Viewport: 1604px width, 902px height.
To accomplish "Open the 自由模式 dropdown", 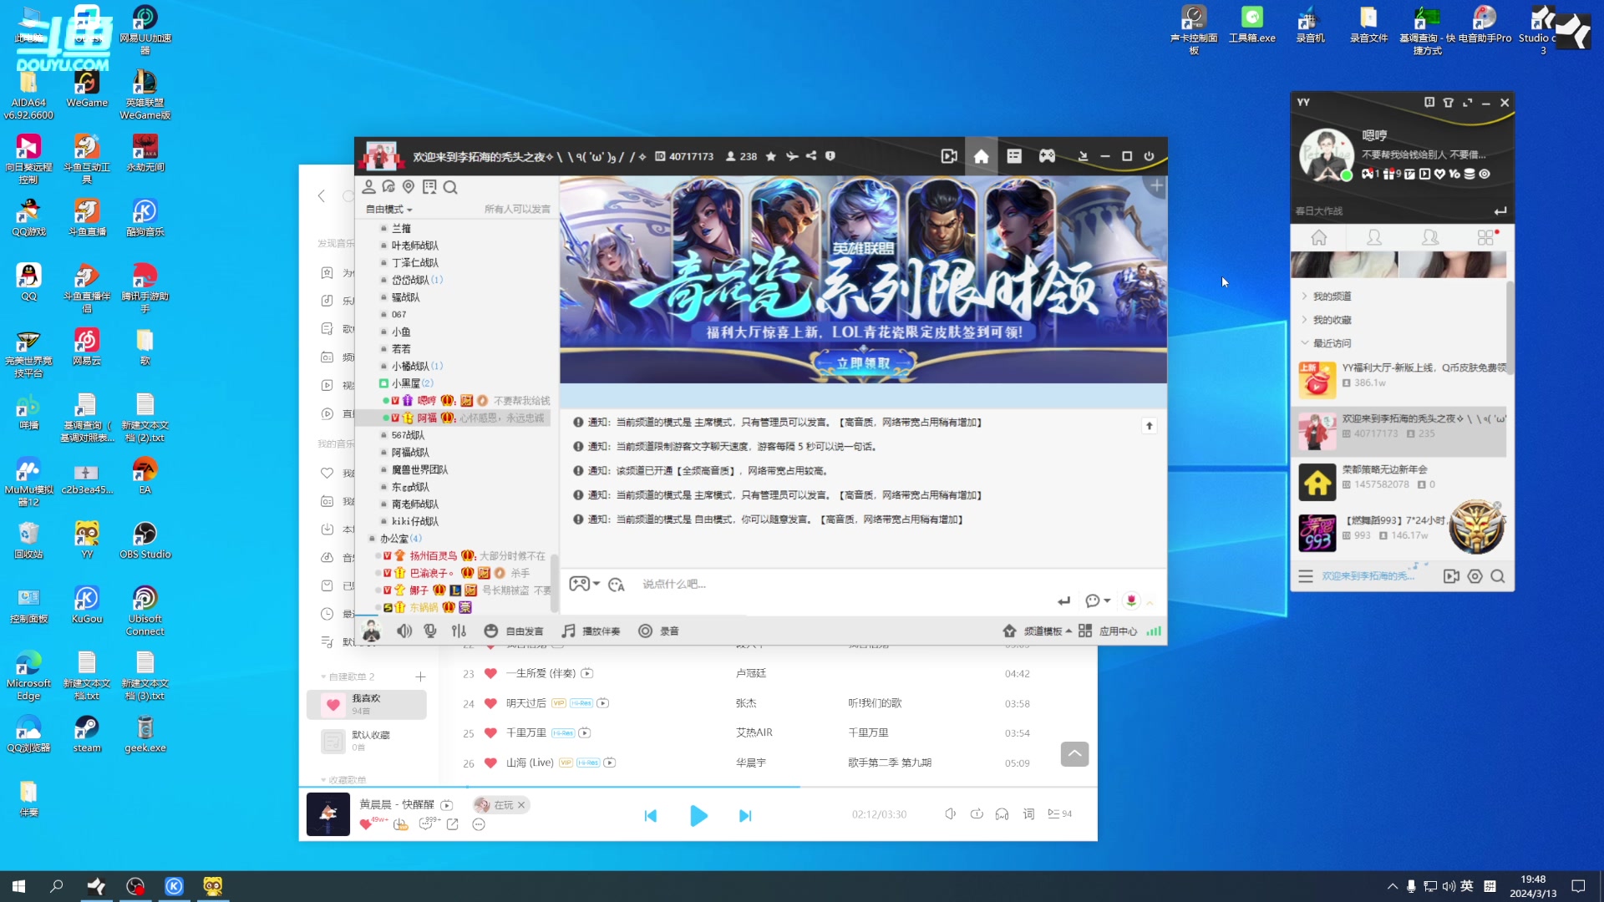I will (387, 209).
